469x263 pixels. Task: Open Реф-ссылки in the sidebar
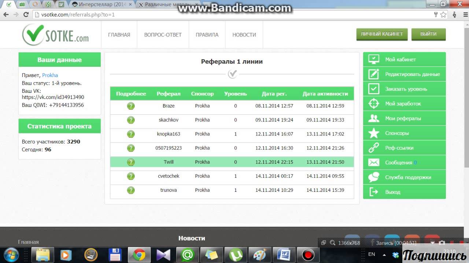point(405,148)
